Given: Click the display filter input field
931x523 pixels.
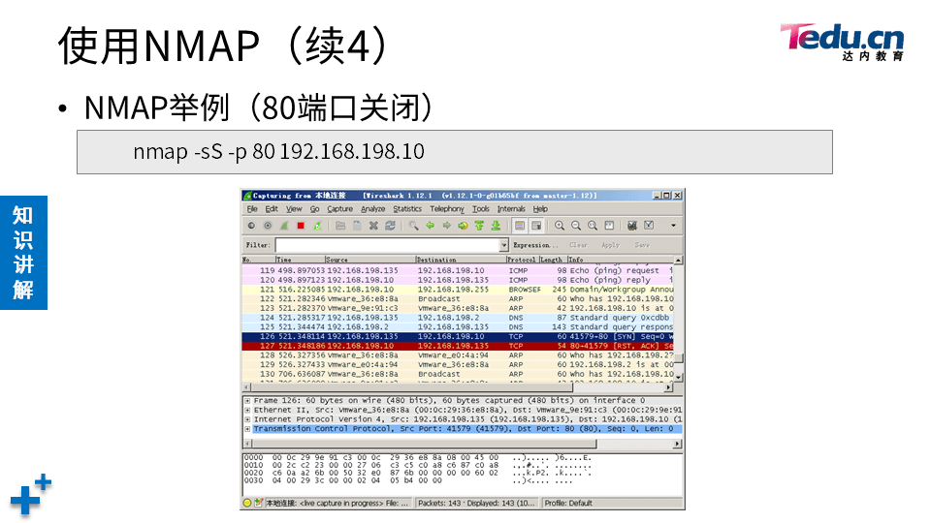Looking at the screenshot, I should click(x=388, y=245).
